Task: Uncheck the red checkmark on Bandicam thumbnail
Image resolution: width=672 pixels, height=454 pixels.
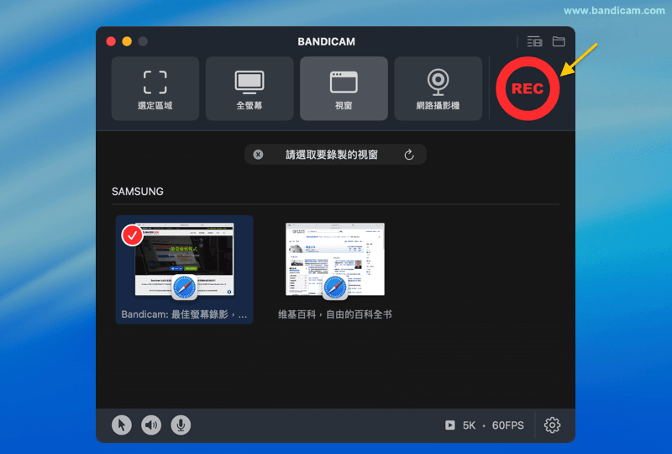Action: click(x=132, y=235)
